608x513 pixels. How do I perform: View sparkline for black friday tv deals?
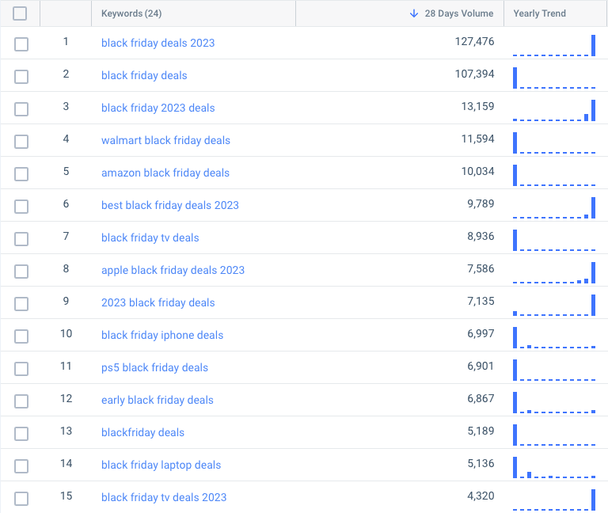coord(554,240)
